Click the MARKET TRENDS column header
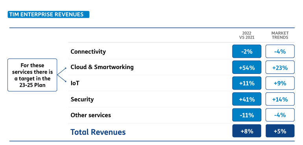The height and width of the screenshot is (145, 303). coord(280,35)
